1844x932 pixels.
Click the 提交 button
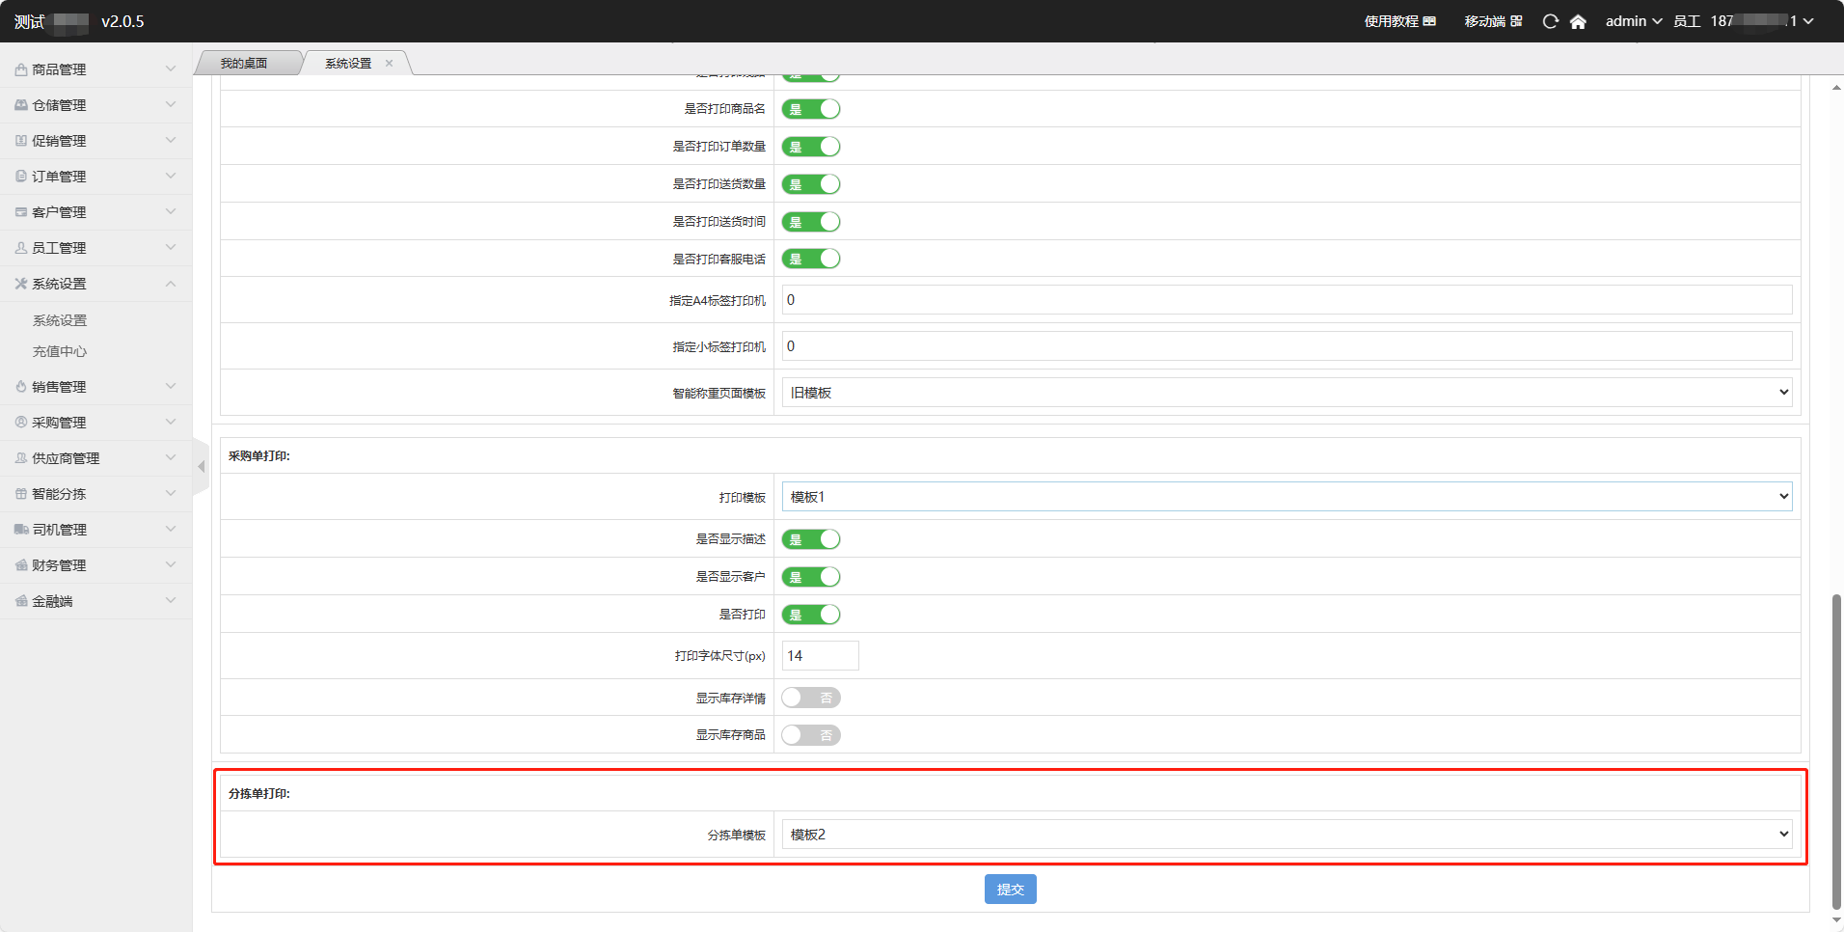tap(1010, 890)
